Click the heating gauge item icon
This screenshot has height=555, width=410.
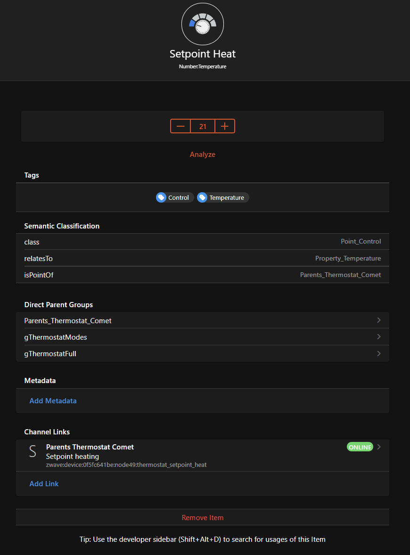coord(203,24)
